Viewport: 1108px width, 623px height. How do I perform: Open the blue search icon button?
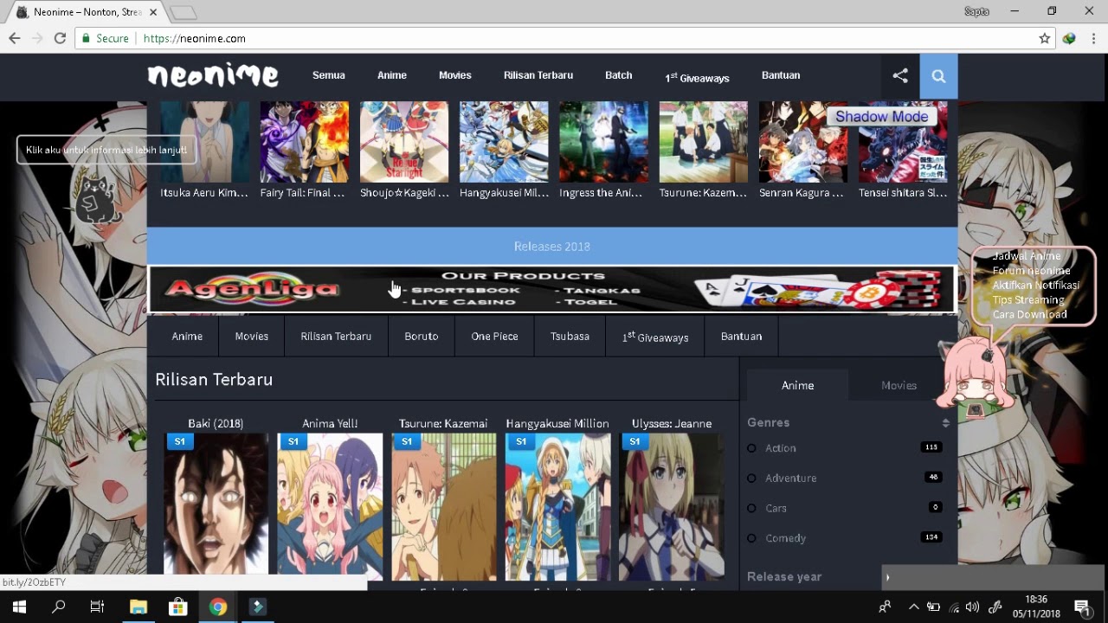pos(938,76)
